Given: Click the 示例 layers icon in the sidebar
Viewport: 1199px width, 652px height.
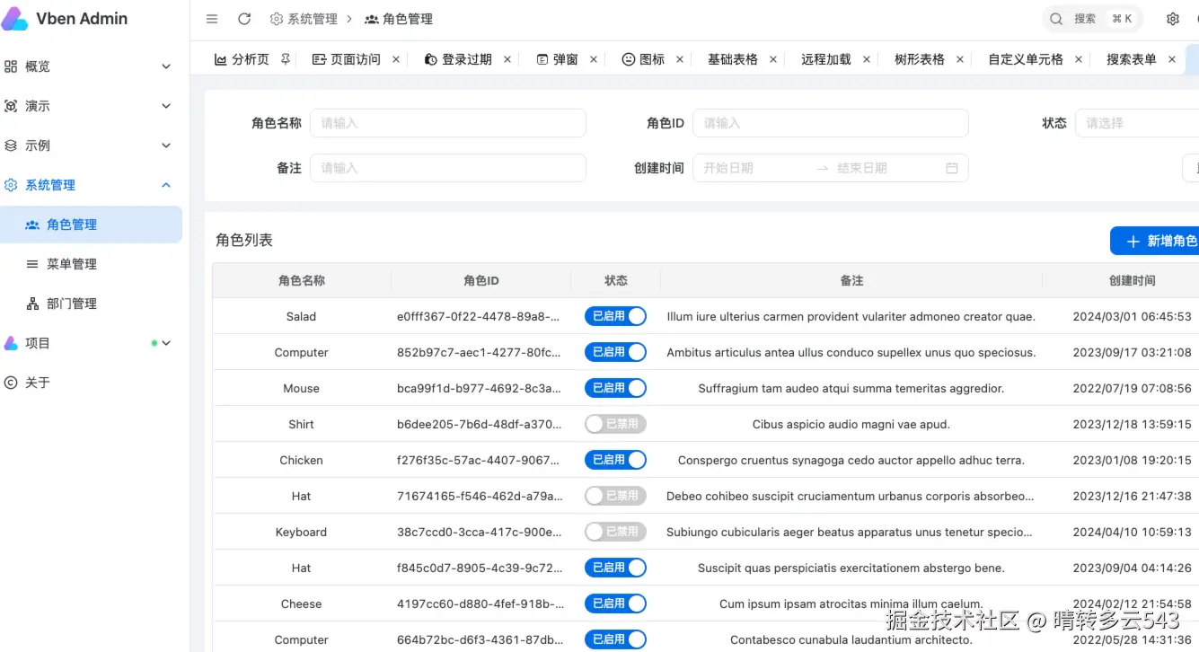Looking at the screenshot, I should pyautogui.click(x=11, y=145).
